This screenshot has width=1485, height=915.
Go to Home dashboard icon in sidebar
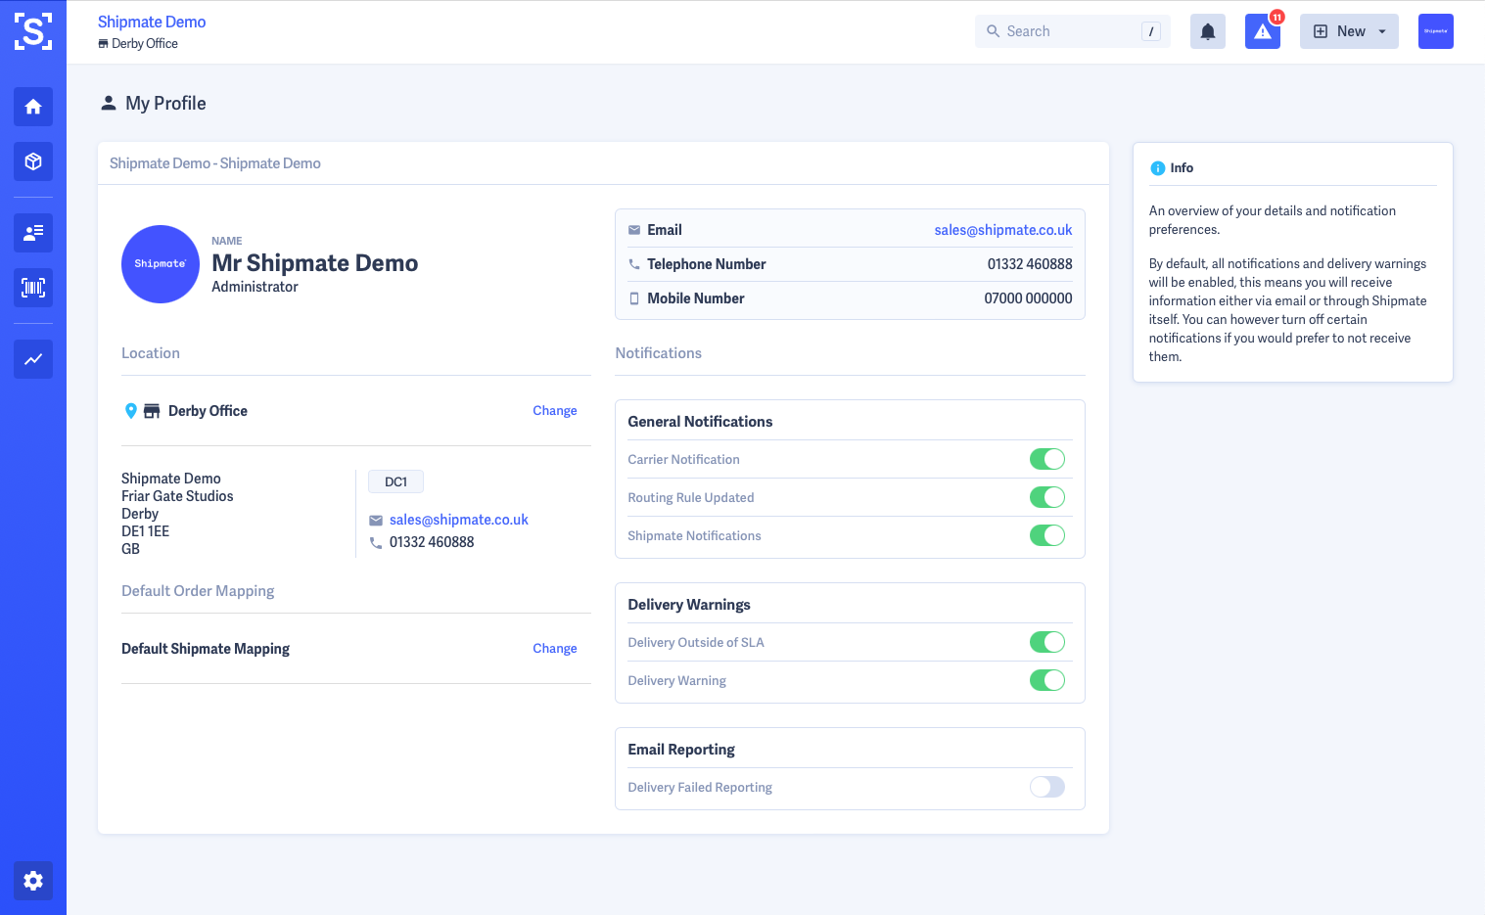coord(33,107)
